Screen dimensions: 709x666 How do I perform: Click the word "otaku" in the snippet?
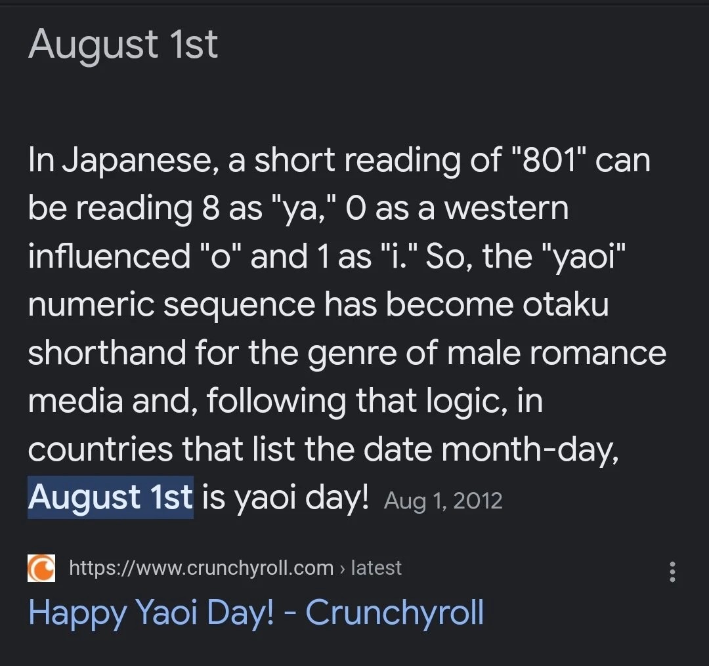(565, 305)
